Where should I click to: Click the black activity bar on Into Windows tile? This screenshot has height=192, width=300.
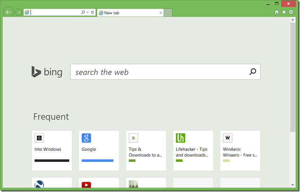[52, 160]
